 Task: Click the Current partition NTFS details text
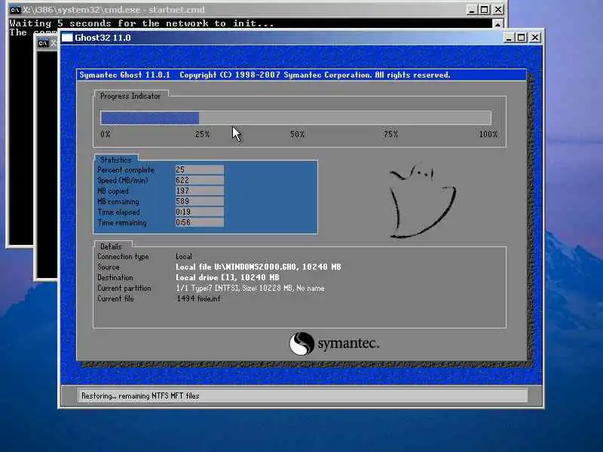coord(250,288)
